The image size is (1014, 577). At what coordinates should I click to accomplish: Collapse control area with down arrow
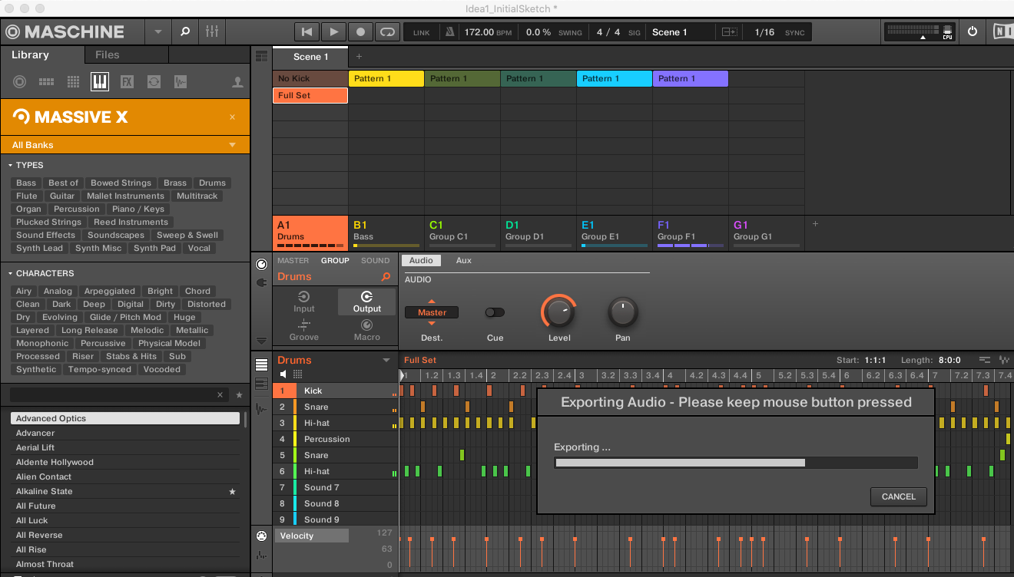tap(261, 340)
